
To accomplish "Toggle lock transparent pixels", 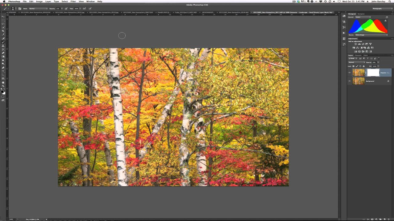I will click(353, 66).
